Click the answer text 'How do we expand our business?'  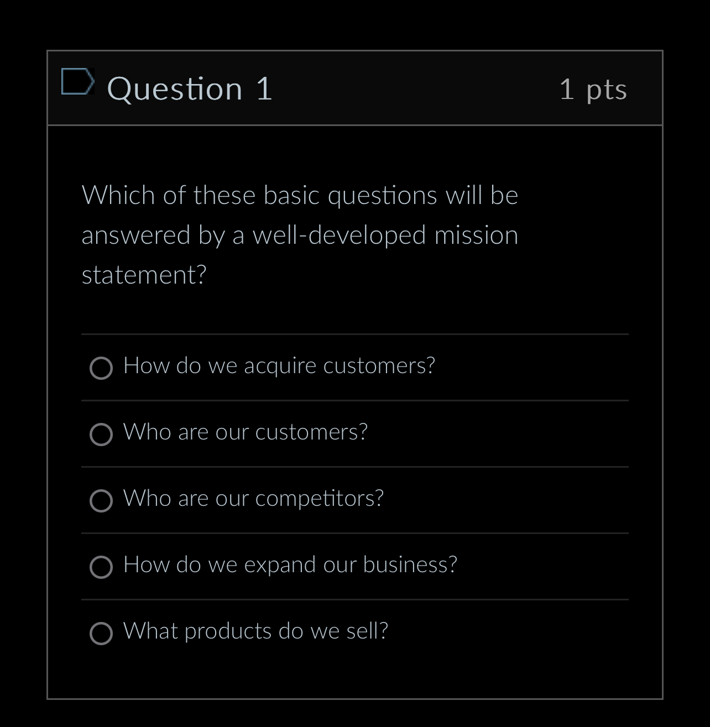pos(290,565)
